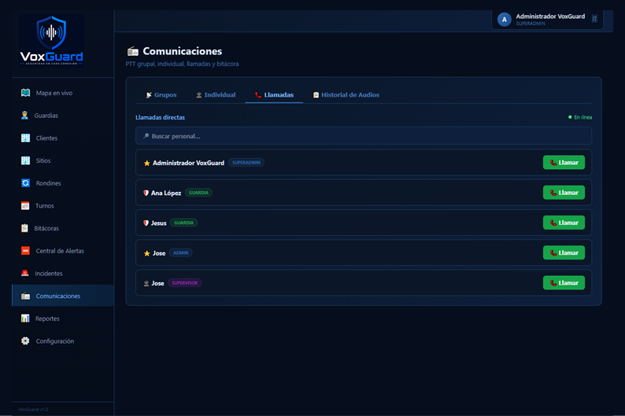Viewport: 625px width, 416px height.
Task: Click the guard icon for Guardias
Action: pos(24,116)
